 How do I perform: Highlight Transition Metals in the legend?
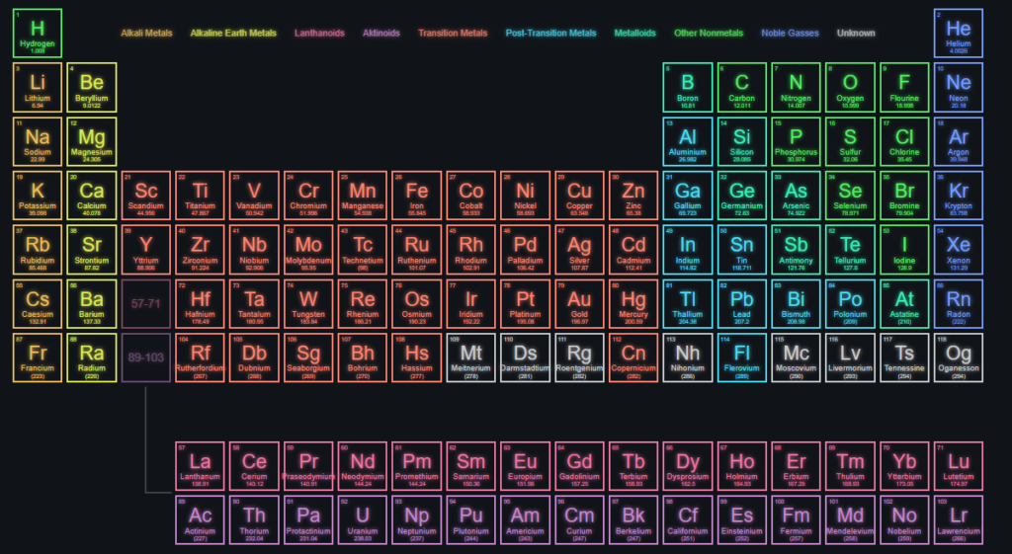453,34
